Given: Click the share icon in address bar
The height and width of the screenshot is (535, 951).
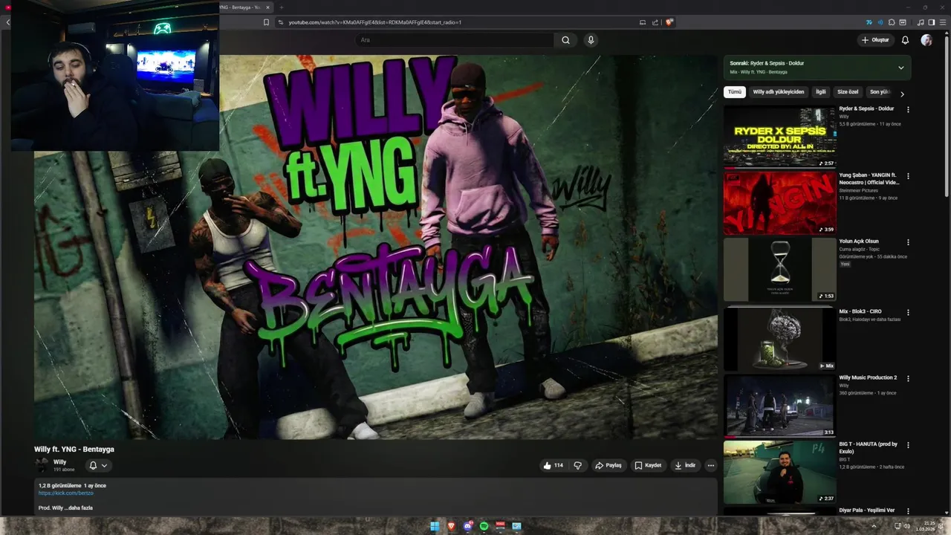Looking at the screenshot, I should pos(655,22).
